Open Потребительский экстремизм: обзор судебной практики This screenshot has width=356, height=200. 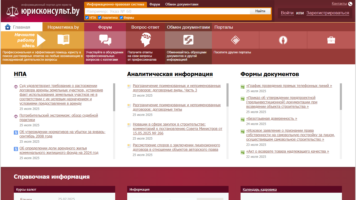[59, 118]
